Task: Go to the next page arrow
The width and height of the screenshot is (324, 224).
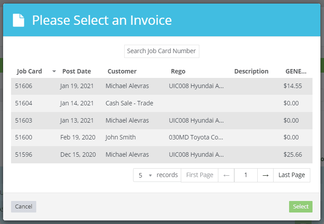Action: (266, 175)
